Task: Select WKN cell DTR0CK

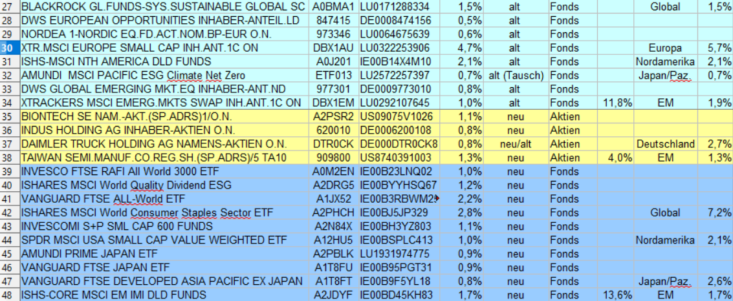Action: click(333, 144)
